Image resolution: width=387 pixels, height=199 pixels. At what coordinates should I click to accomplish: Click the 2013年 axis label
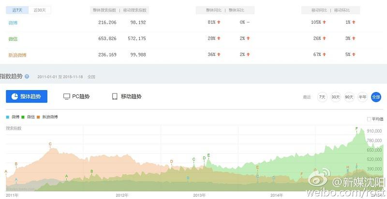coord(199,195)
